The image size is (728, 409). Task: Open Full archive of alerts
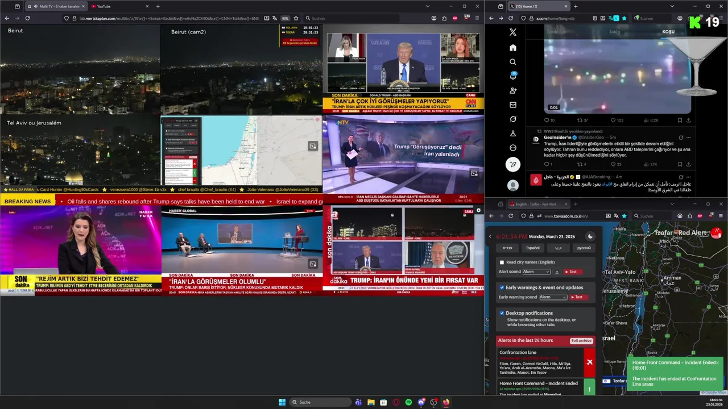(581, 341)
